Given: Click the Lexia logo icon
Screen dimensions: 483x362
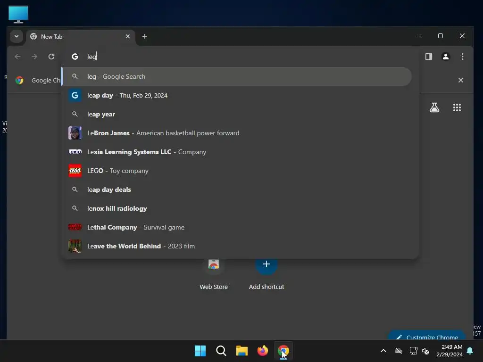Looking at the screenshot, I should pyautogui.click(x=75, y=152).
